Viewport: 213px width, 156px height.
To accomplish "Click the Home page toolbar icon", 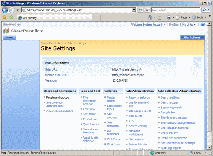I will pos(150,17).
